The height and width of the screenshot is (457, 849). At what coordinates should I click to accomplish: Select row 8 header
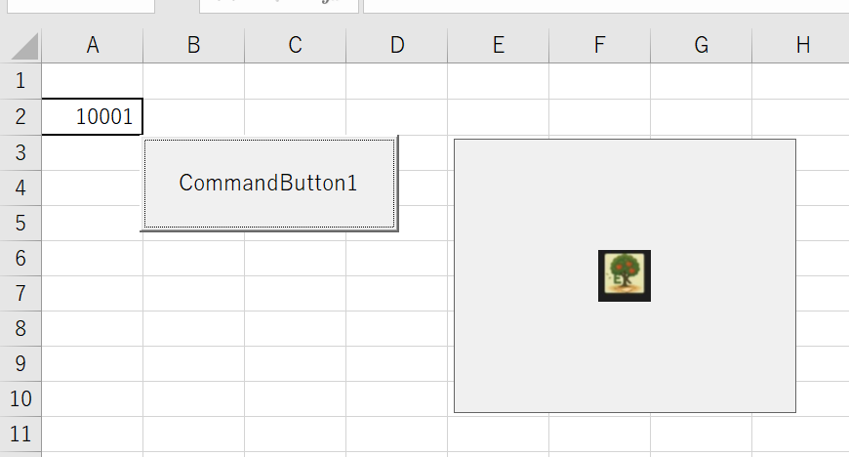pos(21,328)
